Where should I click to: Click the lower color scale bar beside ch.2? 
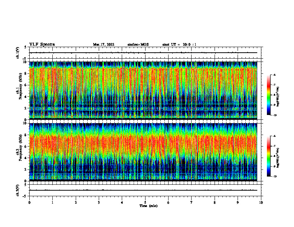pos(268,156)
